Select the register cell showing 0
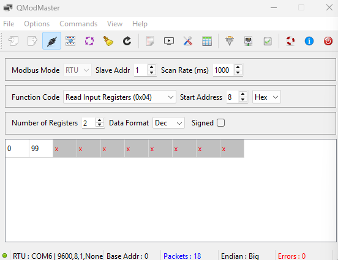The height and width of the screenshot is (260, 338). [17, 149]
